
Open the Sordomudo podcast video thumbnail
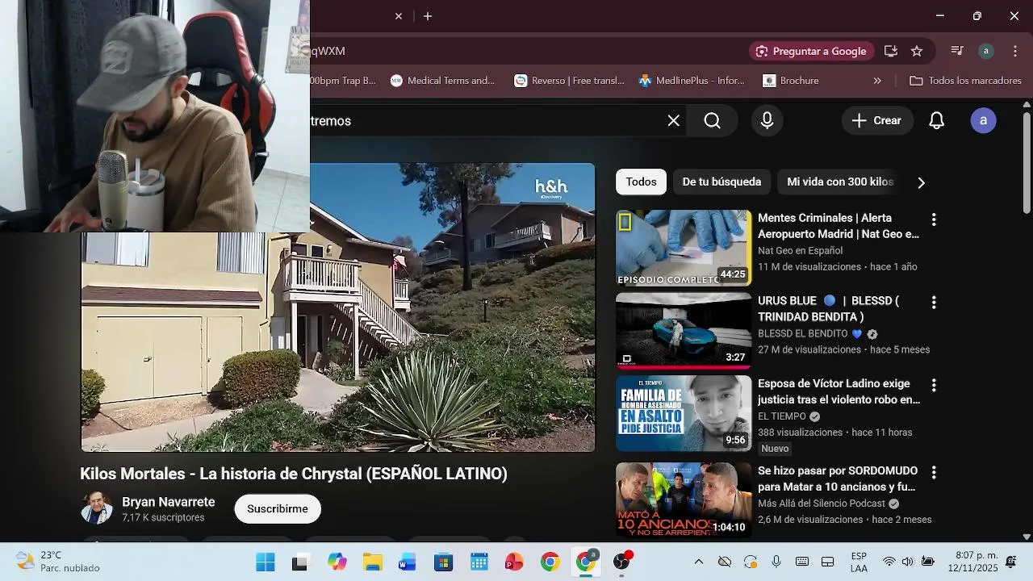coord(684,500)
